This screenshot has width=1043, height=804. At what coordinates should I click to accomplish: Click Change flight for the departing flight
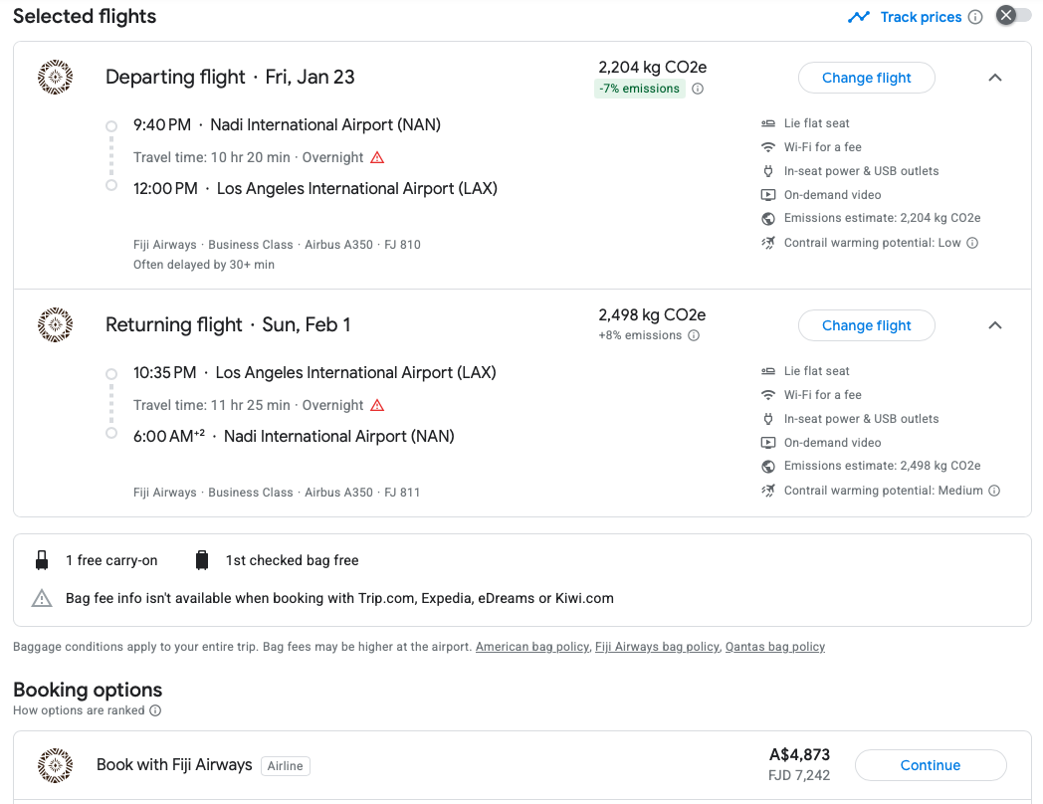click(866, 78)
